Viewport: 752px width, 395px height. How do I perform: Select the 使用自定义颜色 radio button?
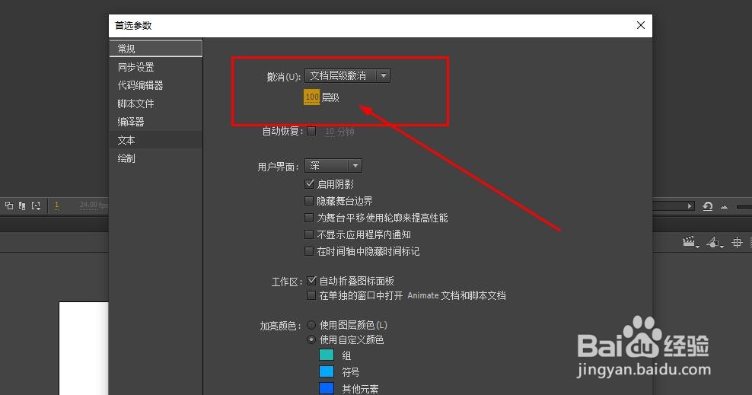click(311, 339)
